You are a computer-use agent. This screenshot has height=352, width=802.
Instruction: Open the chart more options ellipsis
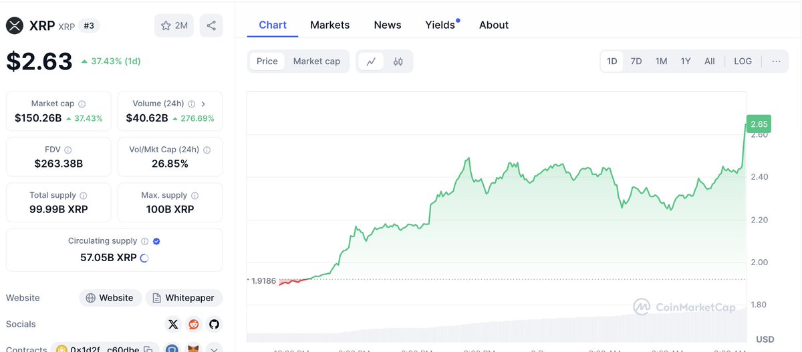point(776,61)
